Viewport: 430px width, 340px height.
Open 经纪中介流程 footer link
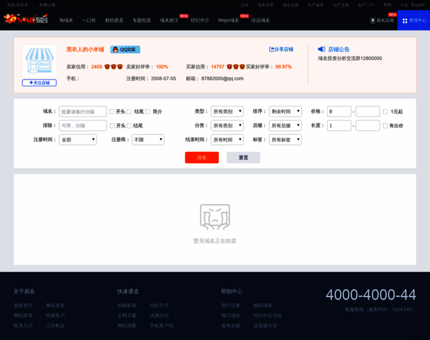(268, 316)
